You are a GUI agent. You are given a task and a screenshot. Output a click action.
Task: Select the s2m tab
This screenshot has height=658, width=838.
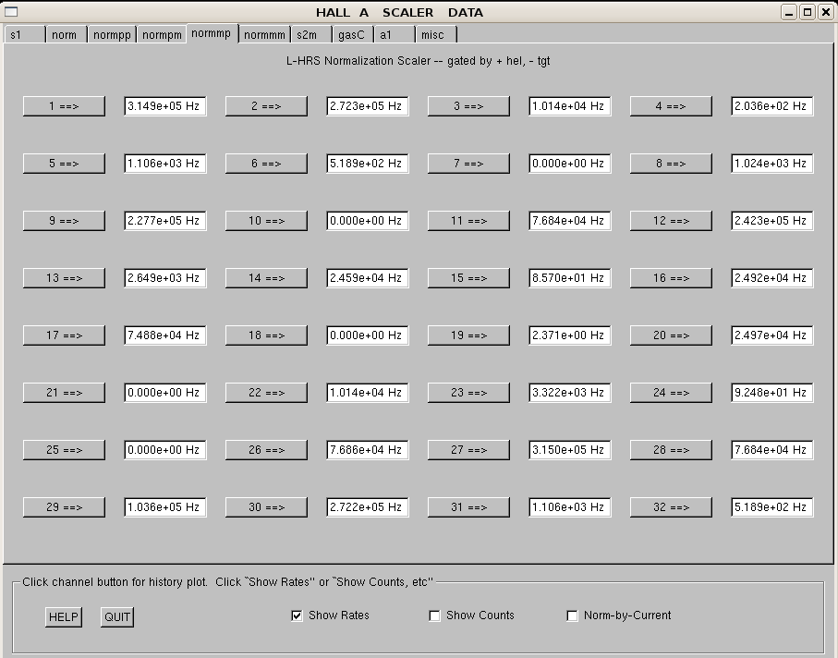click(x=311, y=35)
